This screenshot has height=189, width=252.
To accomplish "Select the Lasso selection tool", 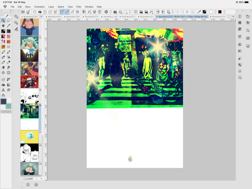I will coord(8,21).
